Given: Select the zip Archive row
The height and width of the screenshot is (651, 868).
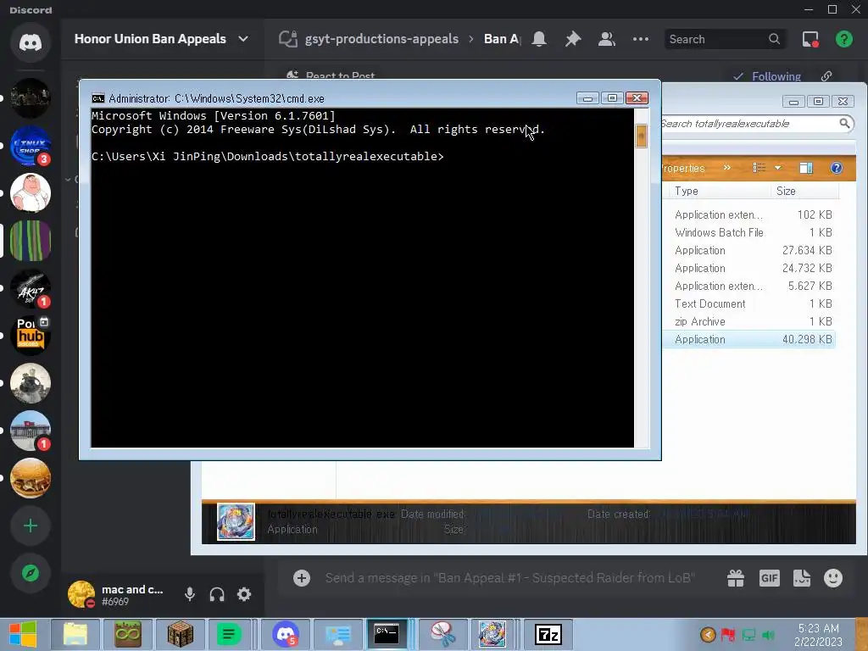Looking at the screenshot, I should 749,321.
